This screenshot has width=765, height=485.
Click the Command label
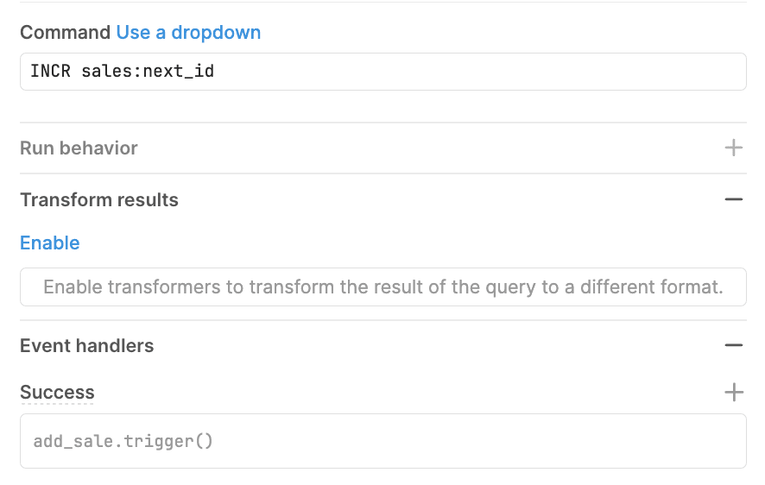(x=65, y=33)
